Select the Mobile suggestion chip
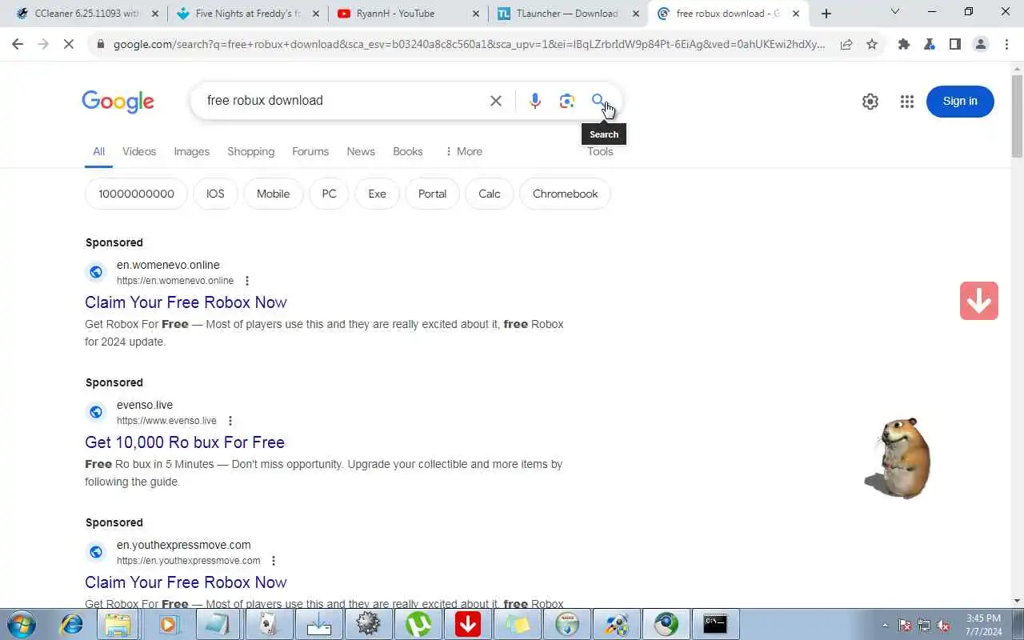Viewport: 1024px width, 640px height. pyautogui.click(x=273, y=194)
